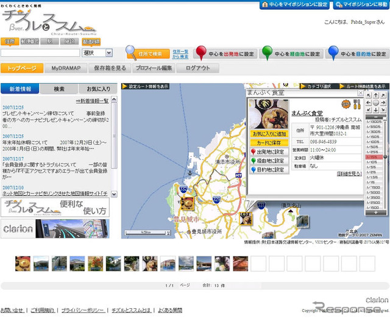Pan map to the lower-left

pos(369,110)
